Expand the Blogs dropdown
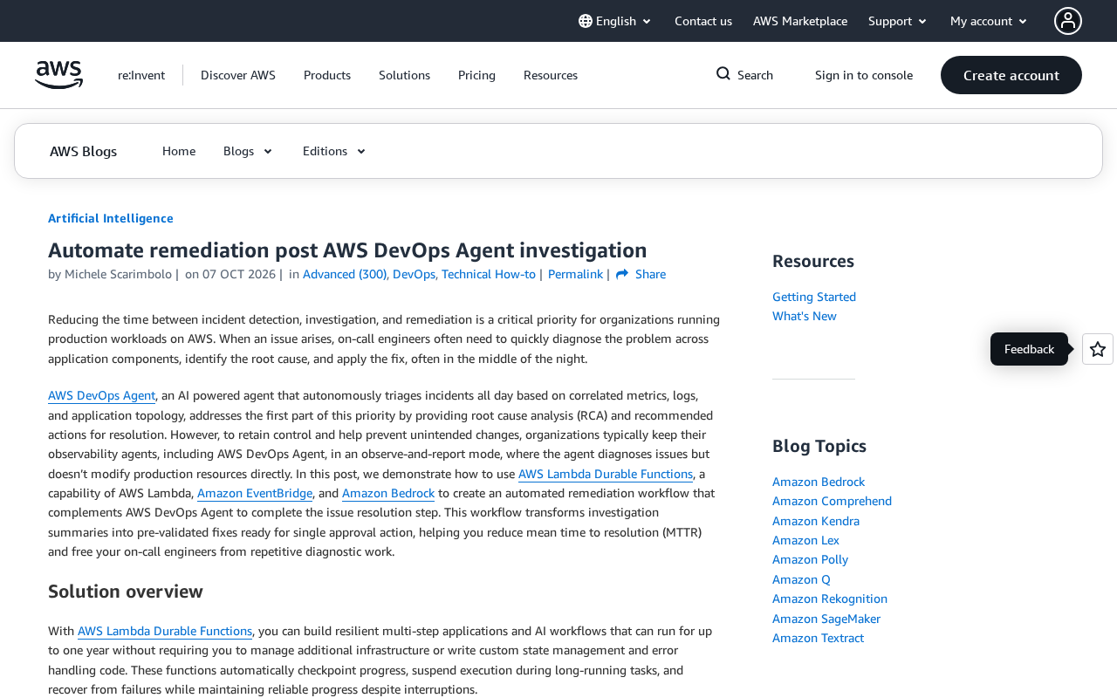1117x698 pixels. click(248, 151)
